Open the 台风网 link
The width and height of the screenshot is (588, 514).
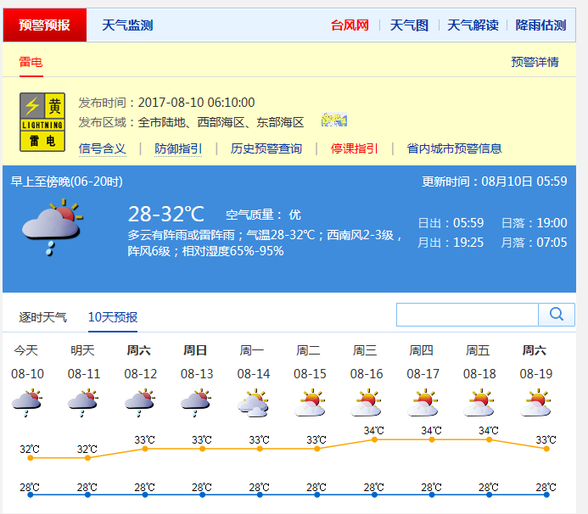pyautogui.click(x=350, y=25)
